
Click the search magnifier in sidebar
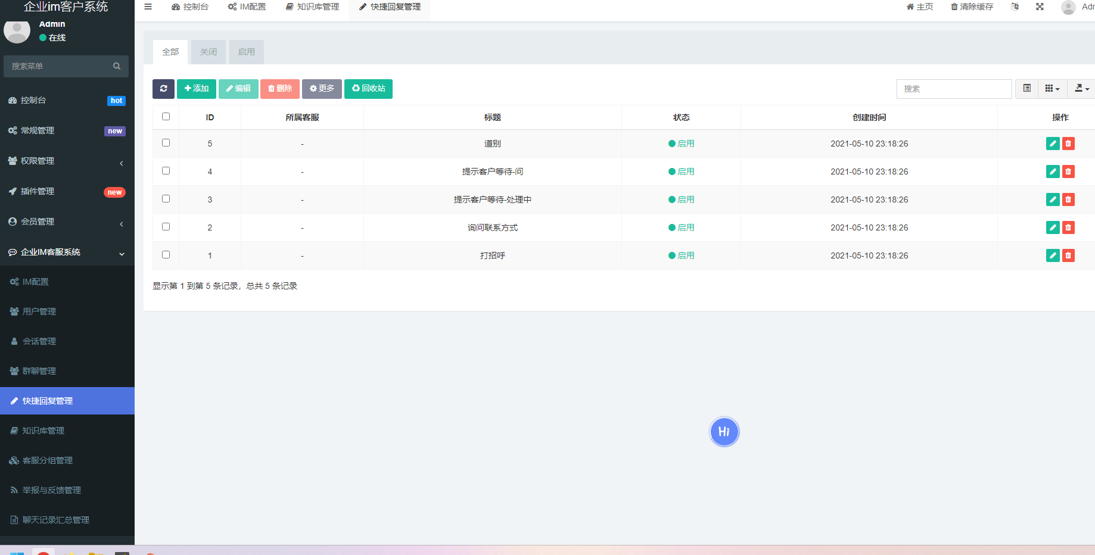(117, 66)
